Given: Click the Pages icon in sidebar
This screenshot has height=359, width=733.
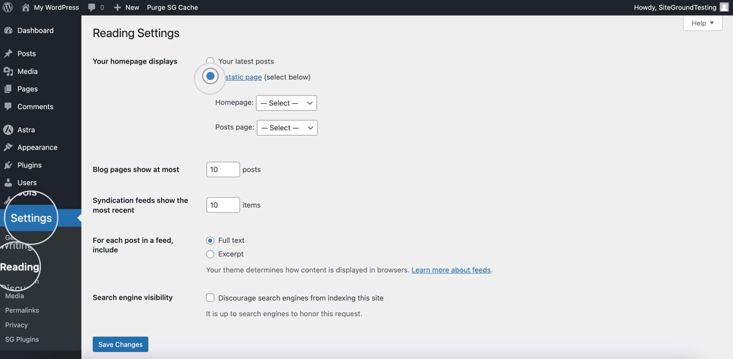Looking at the screenshot, I should click(x=8, y=89).
